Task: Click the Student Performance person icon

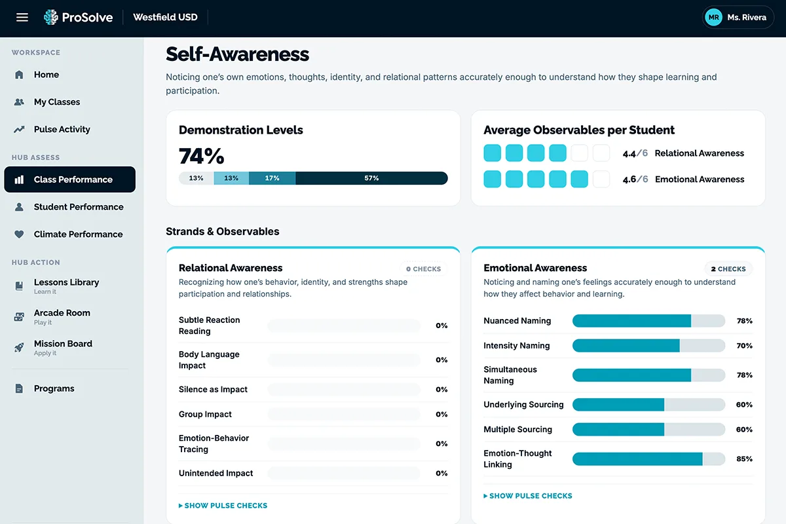Action: point(20,207)
